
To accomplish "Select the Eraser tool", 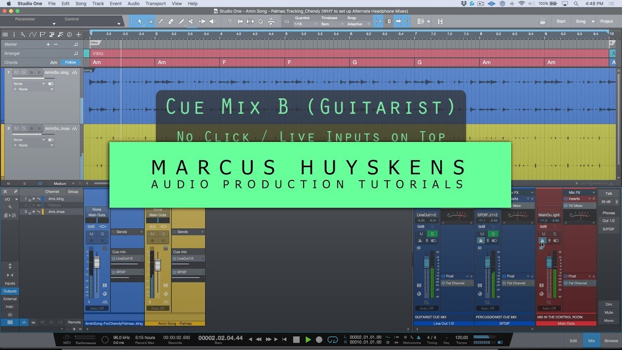I will [171, 21].
